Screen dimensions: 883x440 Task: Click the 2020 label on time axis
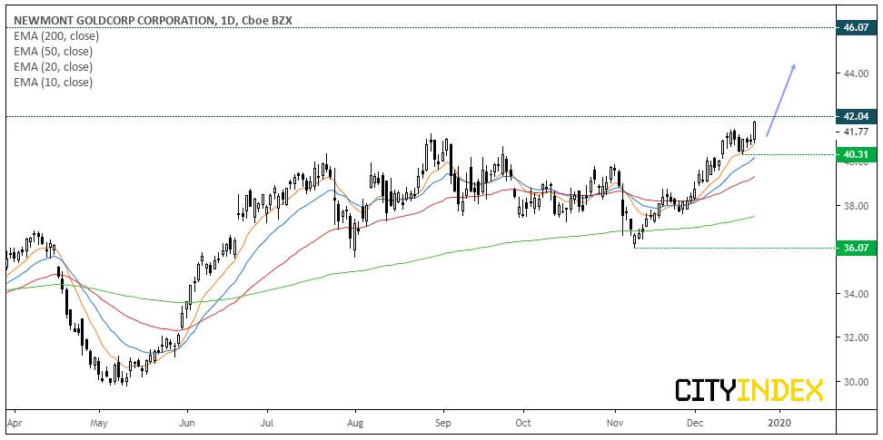coord(780,422)
